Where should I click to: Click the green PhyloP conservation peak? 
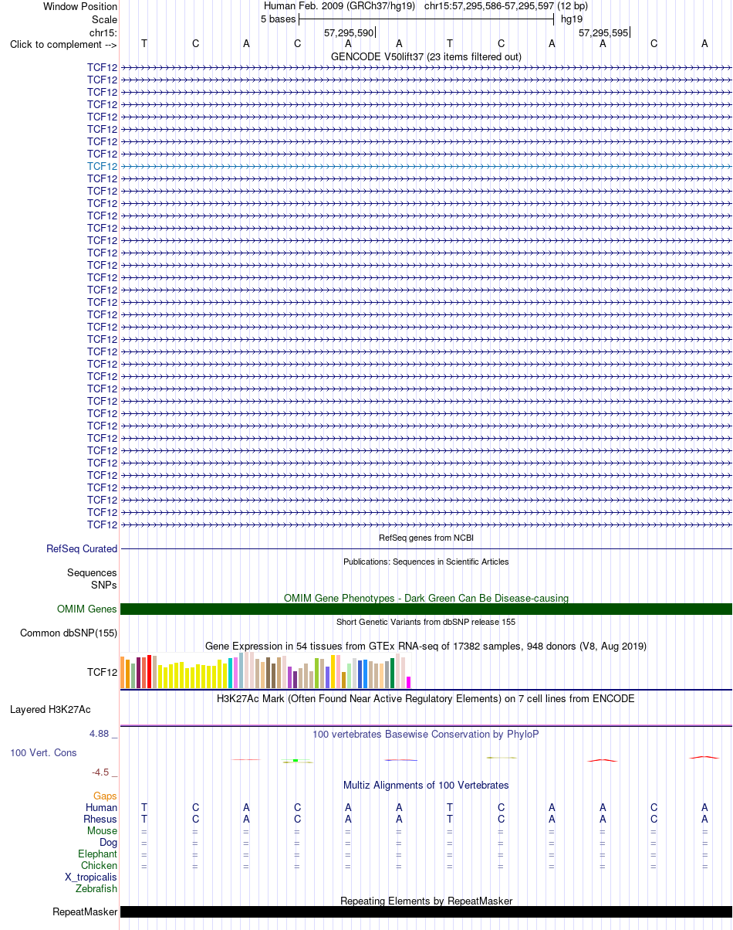296,761
